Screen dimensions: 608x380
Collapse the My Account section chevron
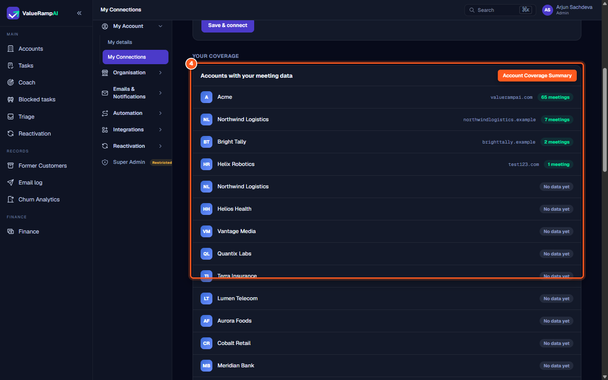coord(160,26)
